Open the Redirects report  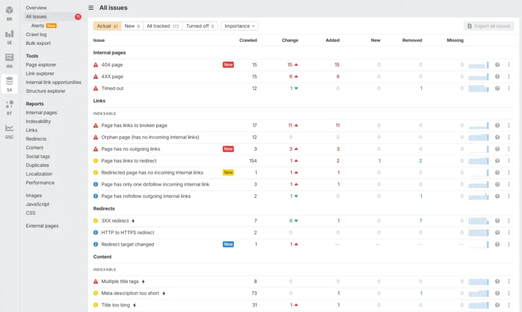[36, 139]
